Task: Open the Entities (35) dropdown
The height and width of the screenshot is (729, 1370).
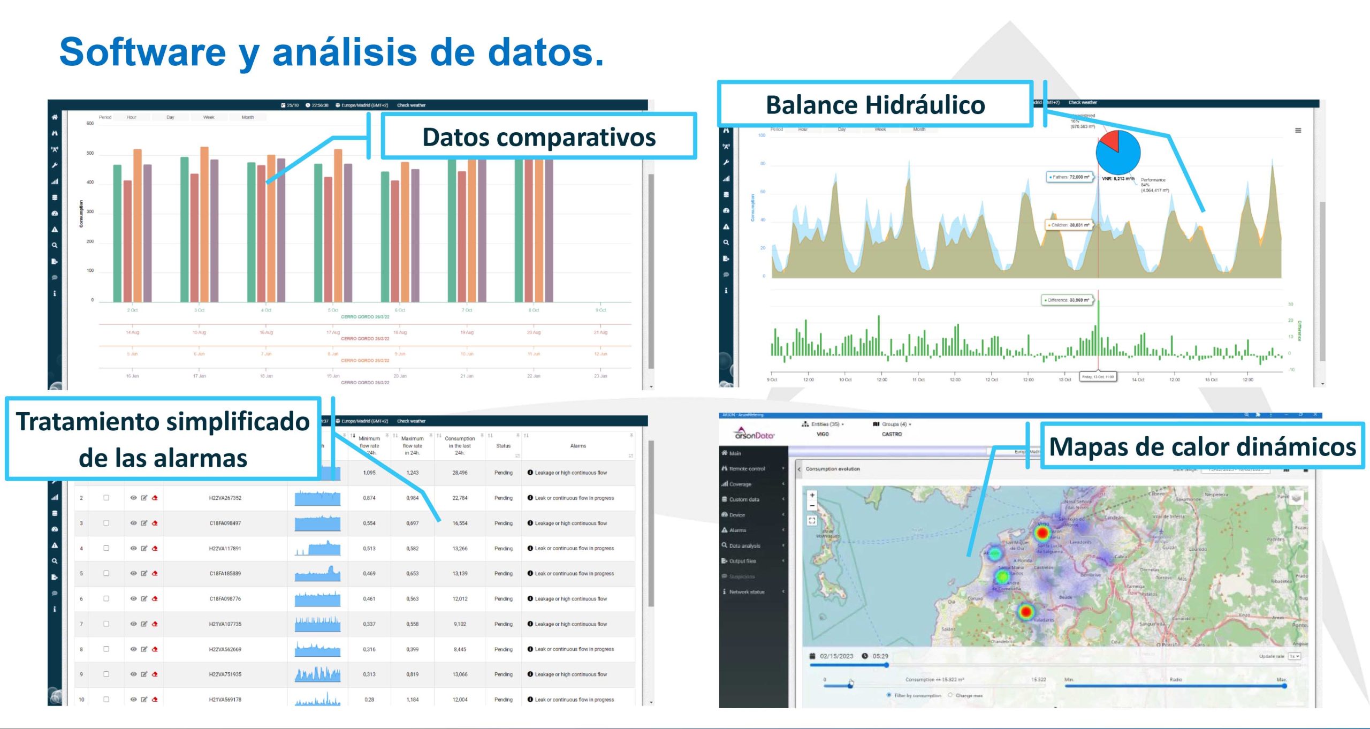Action: [826, 424]
